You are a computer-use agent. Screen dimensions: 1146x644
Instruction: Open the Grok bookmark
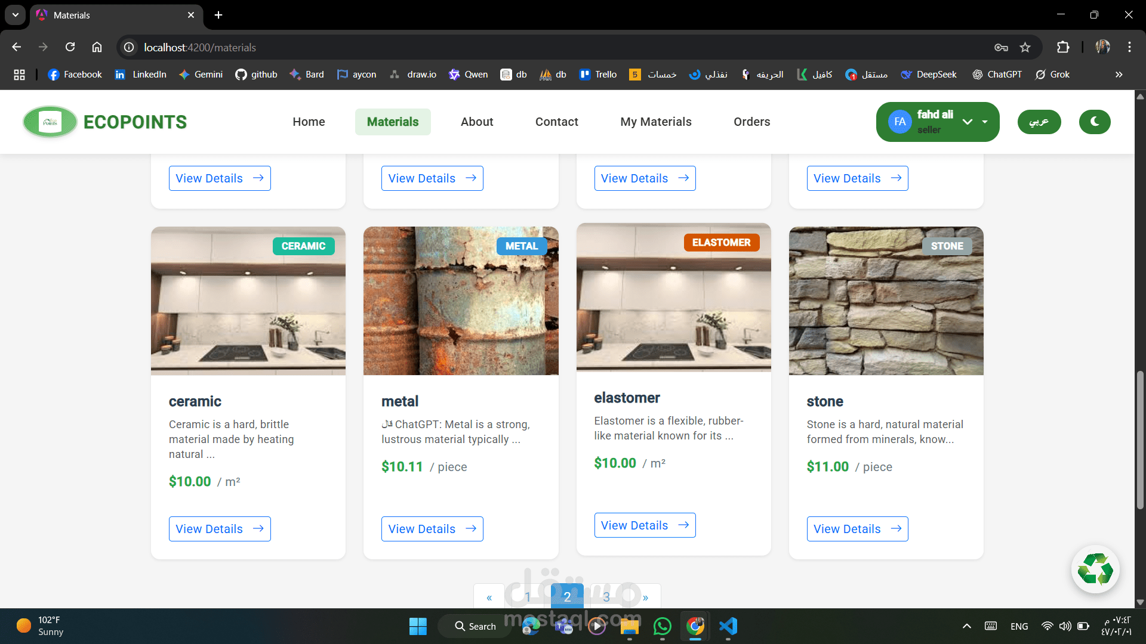click(x=1053, y=75)
